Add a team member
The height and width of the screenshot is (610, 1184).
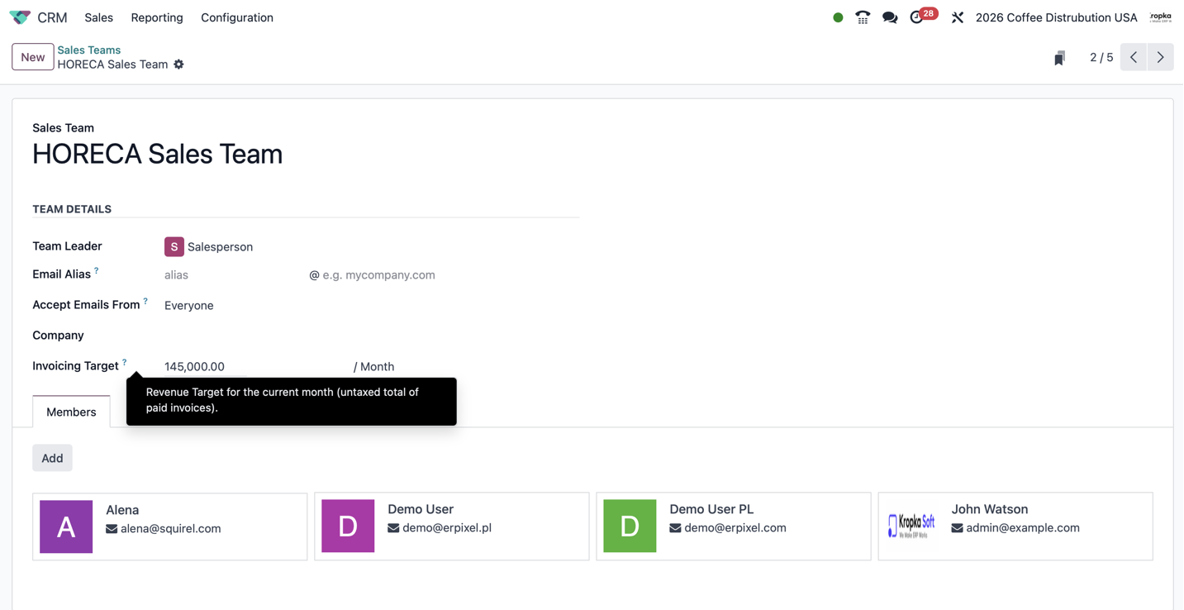(52, 458)
